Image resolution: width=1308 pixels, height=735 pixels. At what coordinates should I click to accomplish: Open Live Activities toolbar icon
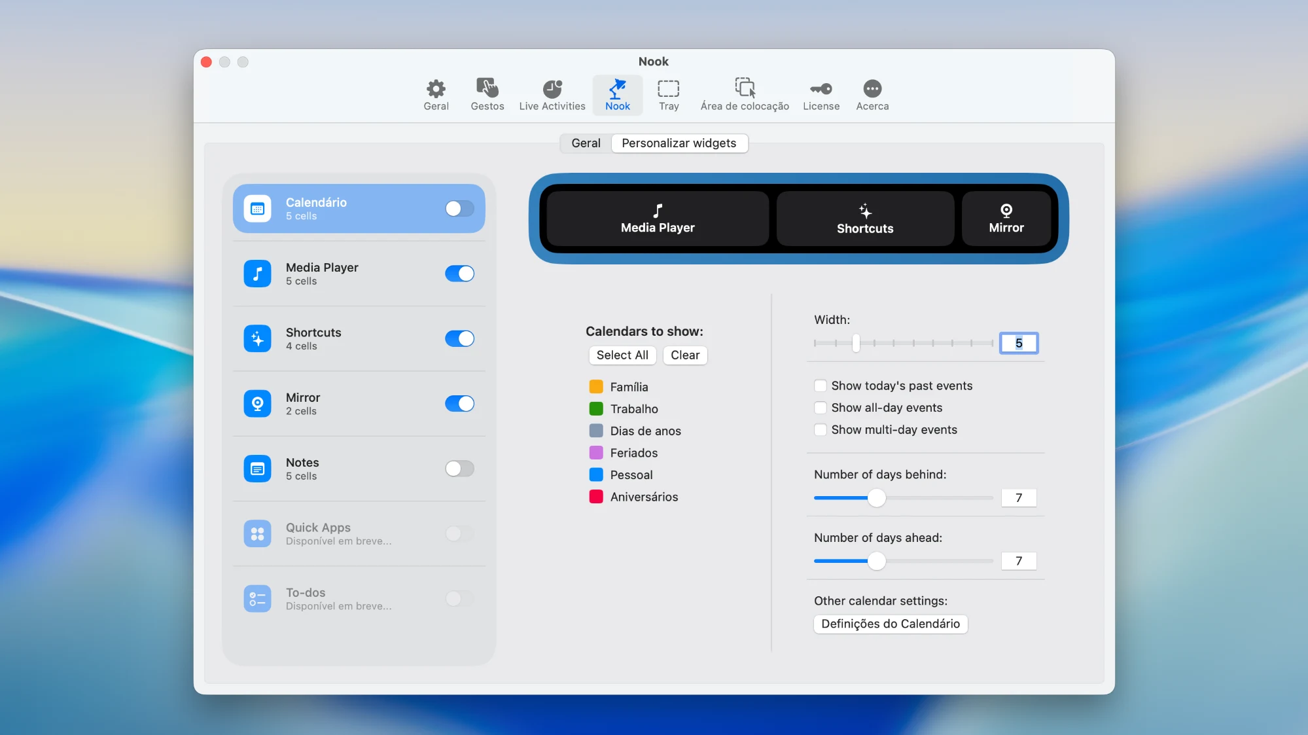click(552, 88)
